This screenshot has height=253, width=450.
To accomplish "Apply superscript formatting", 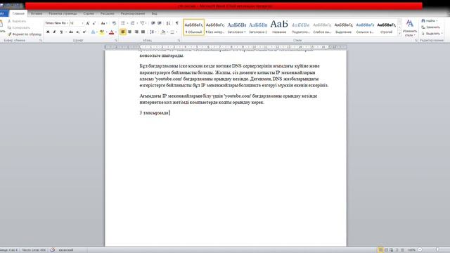I will [84, 32].
